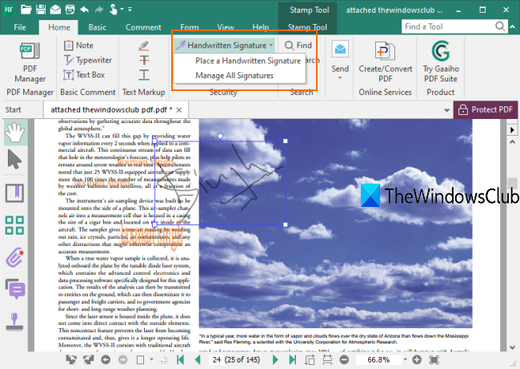Zoom in with the plus button

click(417, 359)
